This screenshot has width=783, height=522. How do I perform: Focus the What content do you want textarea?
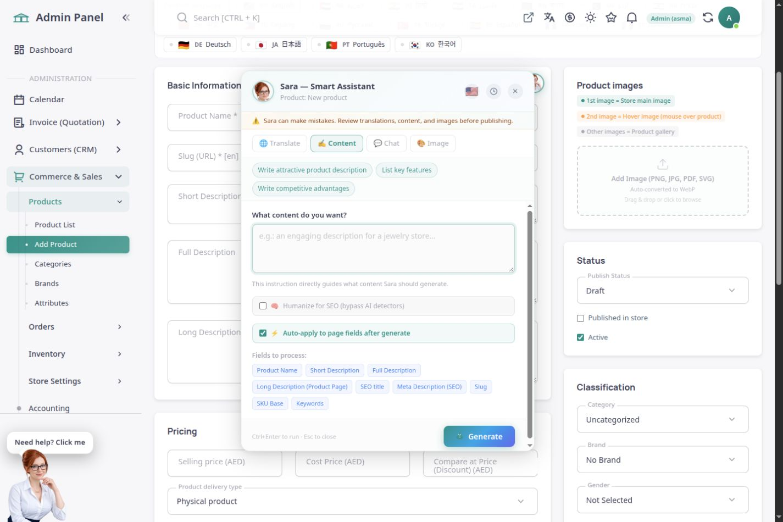point(384,248)
